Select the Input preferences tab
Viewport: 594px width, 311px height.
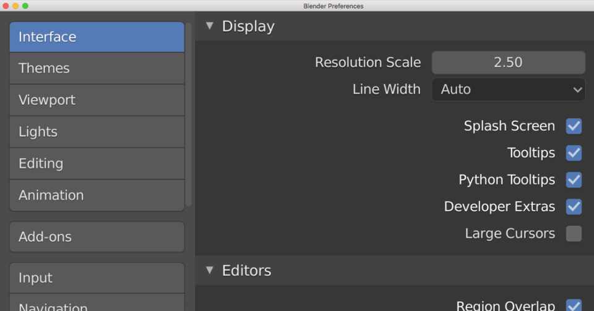tap(97, 278)
